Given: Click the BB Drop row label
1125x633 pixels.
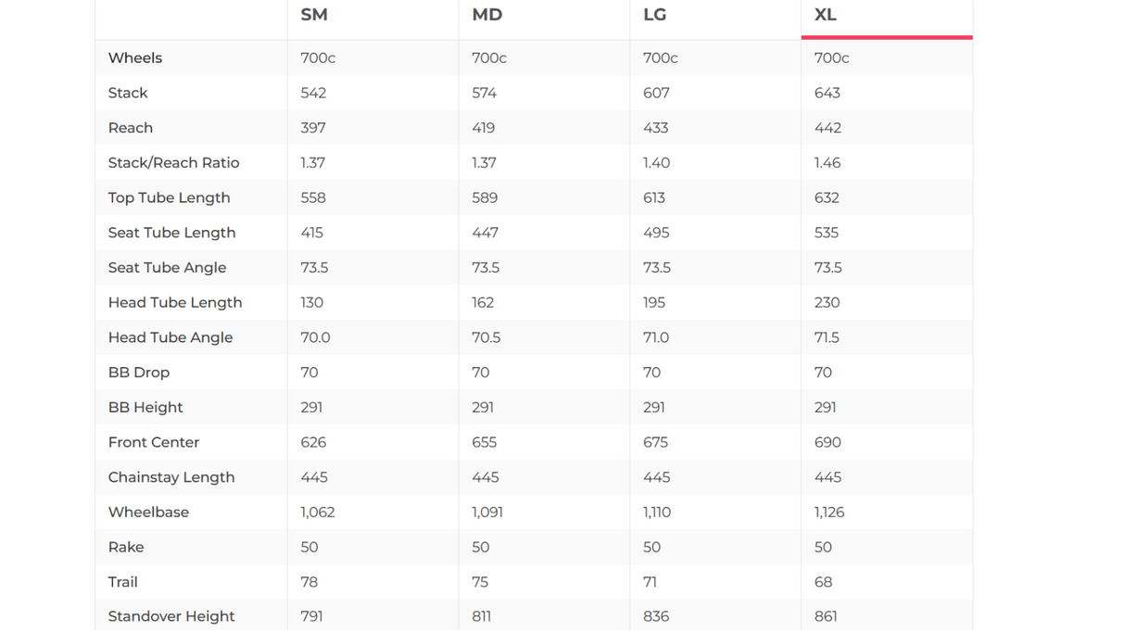Looking at the screenshot, I should (139, 373).
